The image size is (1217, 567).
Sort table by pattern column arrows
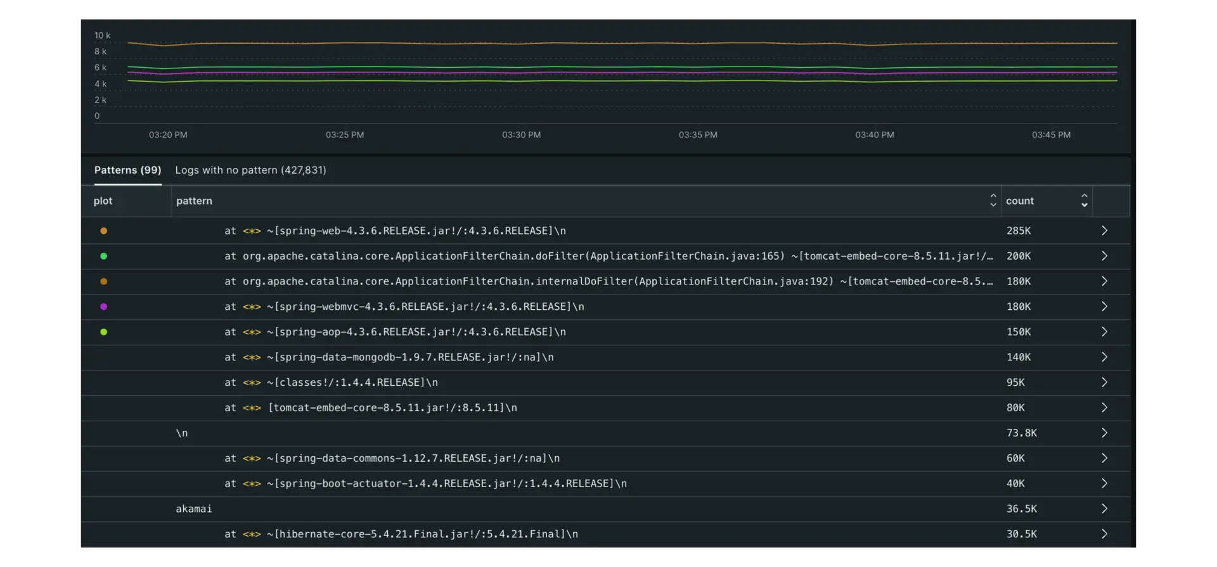993,201
